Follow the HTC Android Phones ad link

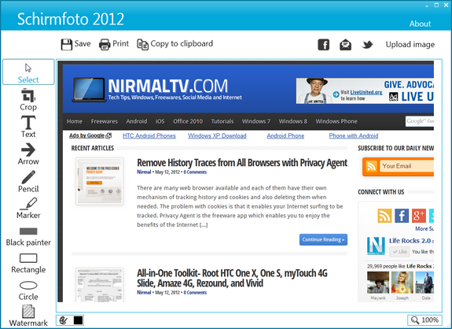click(149, 135)
